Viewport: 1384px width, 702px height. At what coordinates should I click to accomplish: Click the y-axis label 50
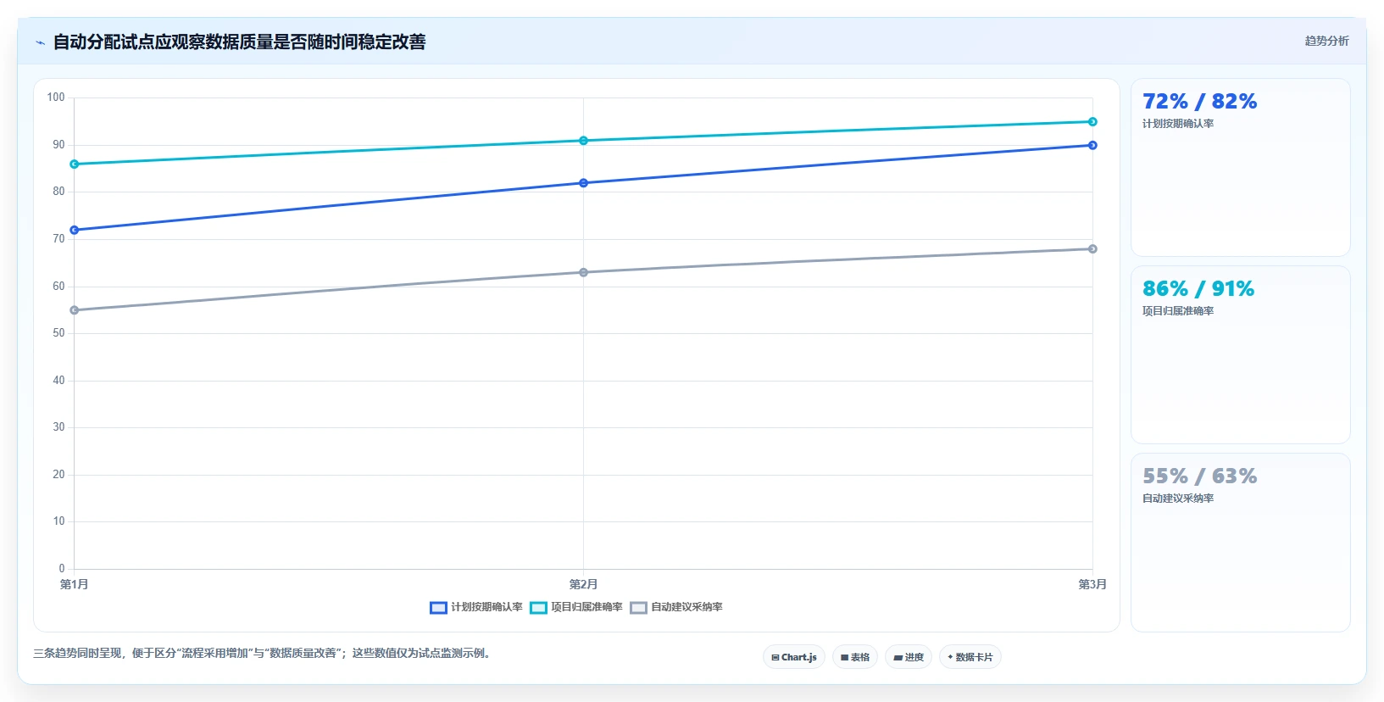click(58, 333)
